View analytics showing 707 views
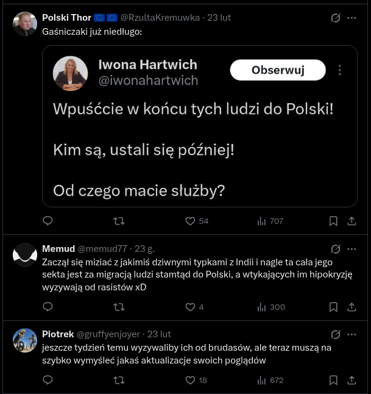 coord(261,221)
